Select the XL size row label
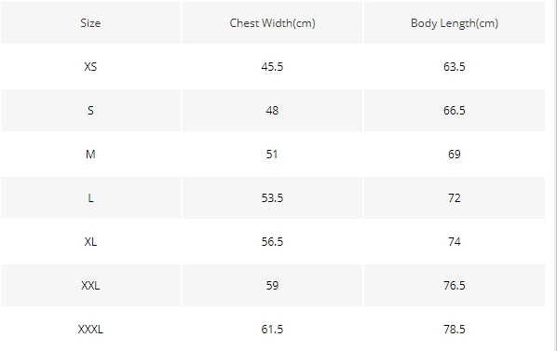The height and width of the screenshot is (351, 557). pos(90,242)
